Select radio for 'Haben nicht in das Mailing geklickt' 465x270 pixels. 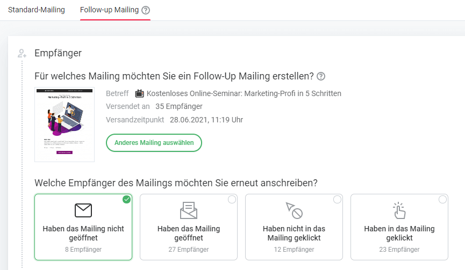tap(337, 200)
